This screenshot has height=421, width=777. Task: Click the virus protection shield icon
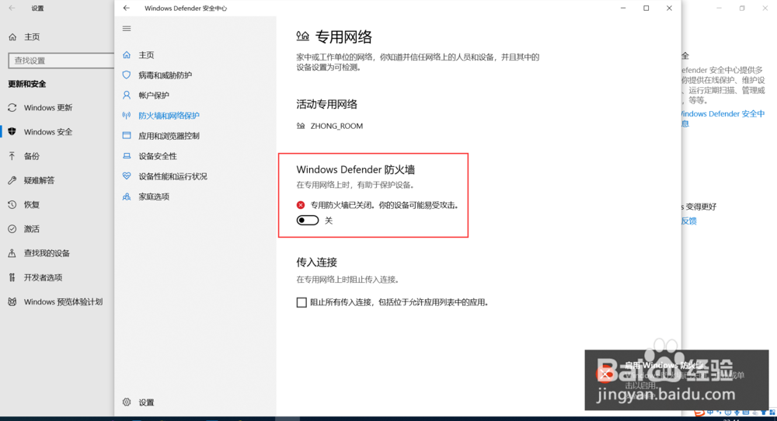coord(127,75)
